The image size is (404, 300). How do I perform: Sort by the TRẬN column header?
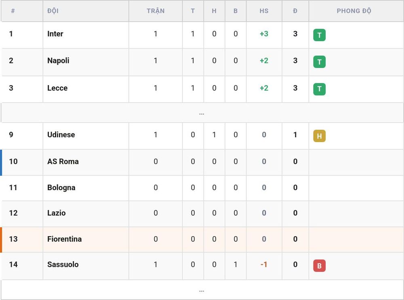156,11
